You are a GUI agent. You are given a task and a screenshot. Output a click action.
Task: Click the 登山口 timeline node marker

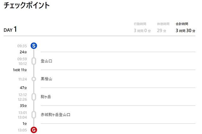pos(34,61)
